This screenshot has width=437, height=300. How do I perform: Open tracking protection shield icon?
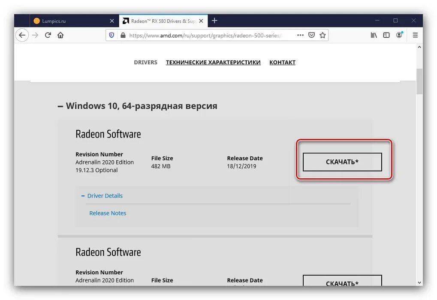[112, 36]
